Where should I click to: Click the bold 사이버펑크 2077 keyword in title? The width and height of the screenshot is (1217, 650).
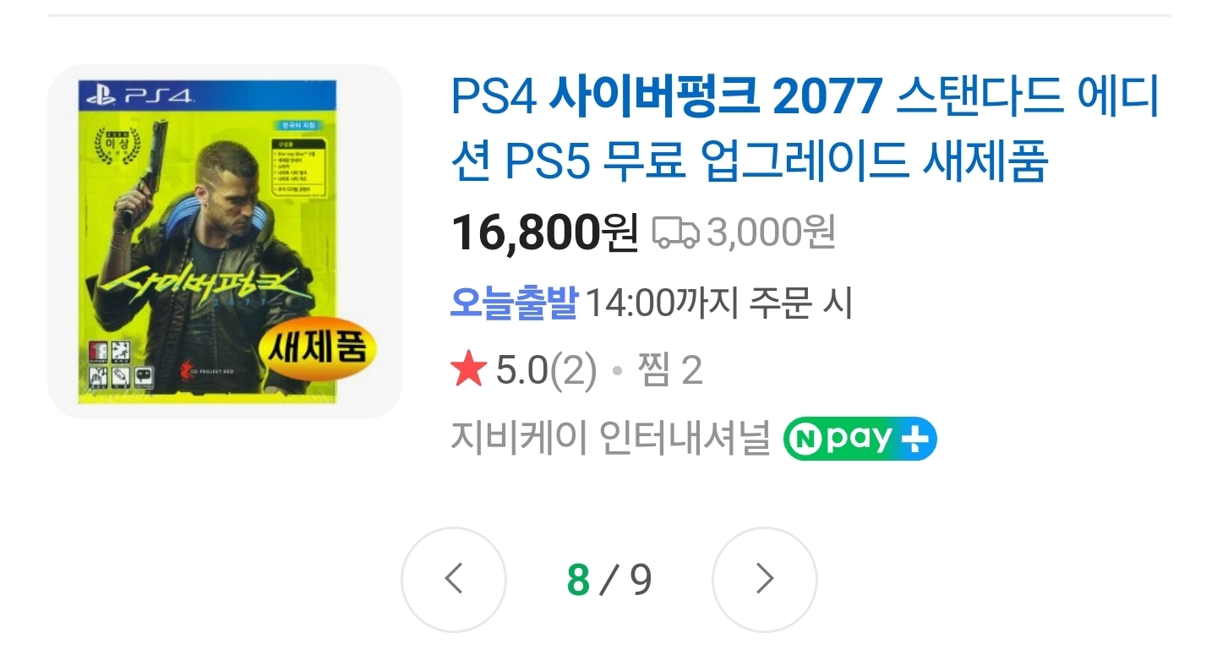[716, 99]
